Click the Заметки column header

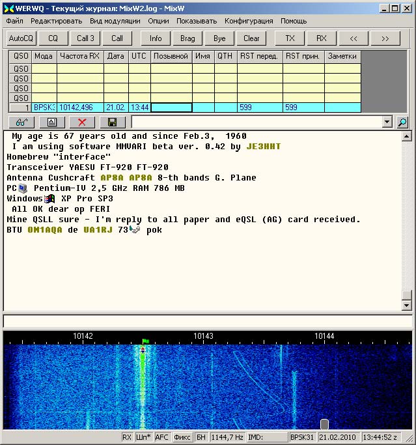click(342, 56)
